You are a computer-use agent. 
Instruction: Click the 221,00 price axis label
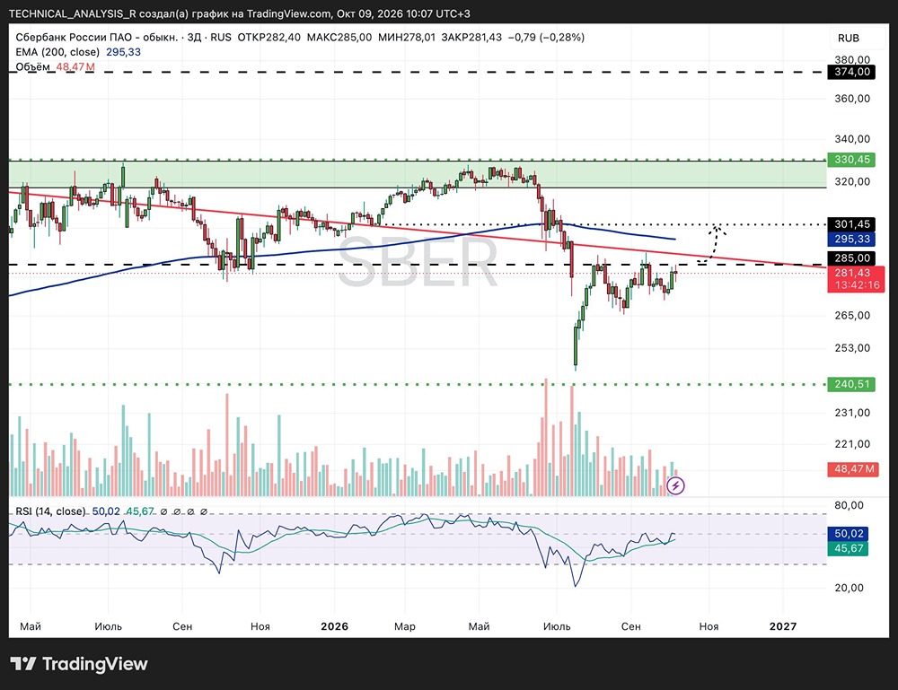pos(852,444)
